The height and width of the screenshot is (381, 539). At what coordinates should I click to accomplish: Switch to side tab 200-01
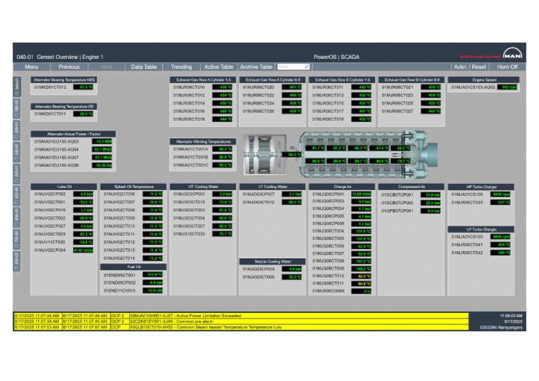coord(17,130)
